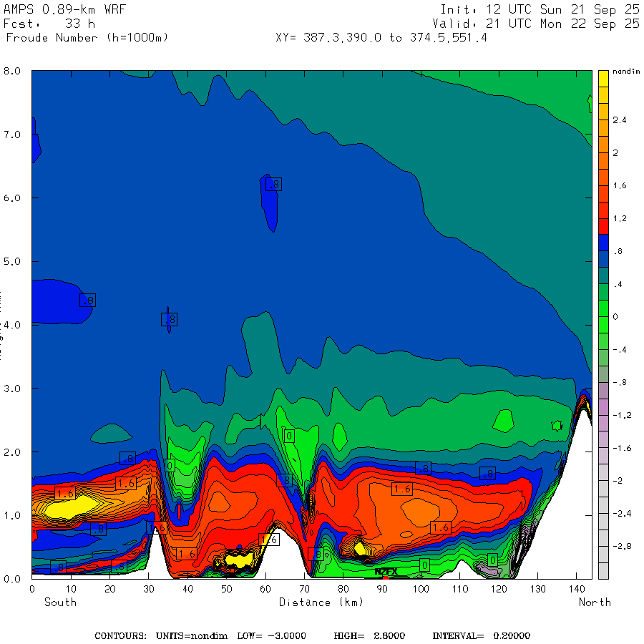Click the -.4 colorbar label
The image size is (644, 644).
click(620, 350)
